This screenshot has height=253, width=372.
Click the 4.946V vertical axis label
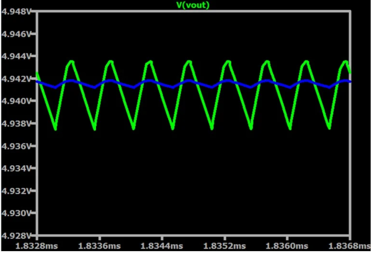point(16,34)
